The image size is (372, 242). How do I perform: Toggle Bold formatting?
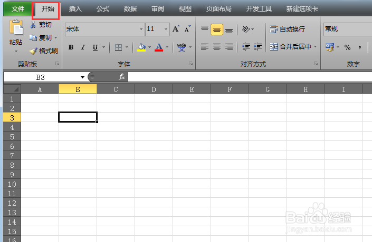coord(71,47)
